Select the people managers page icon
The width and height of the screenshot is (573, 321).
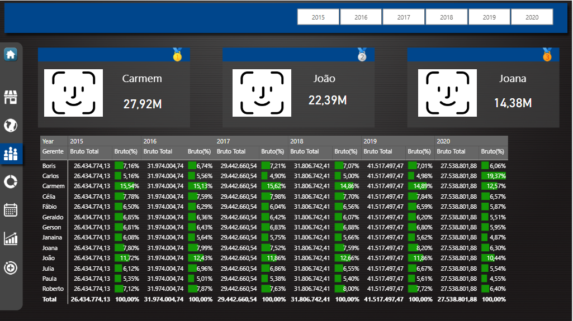coord(11,154)
